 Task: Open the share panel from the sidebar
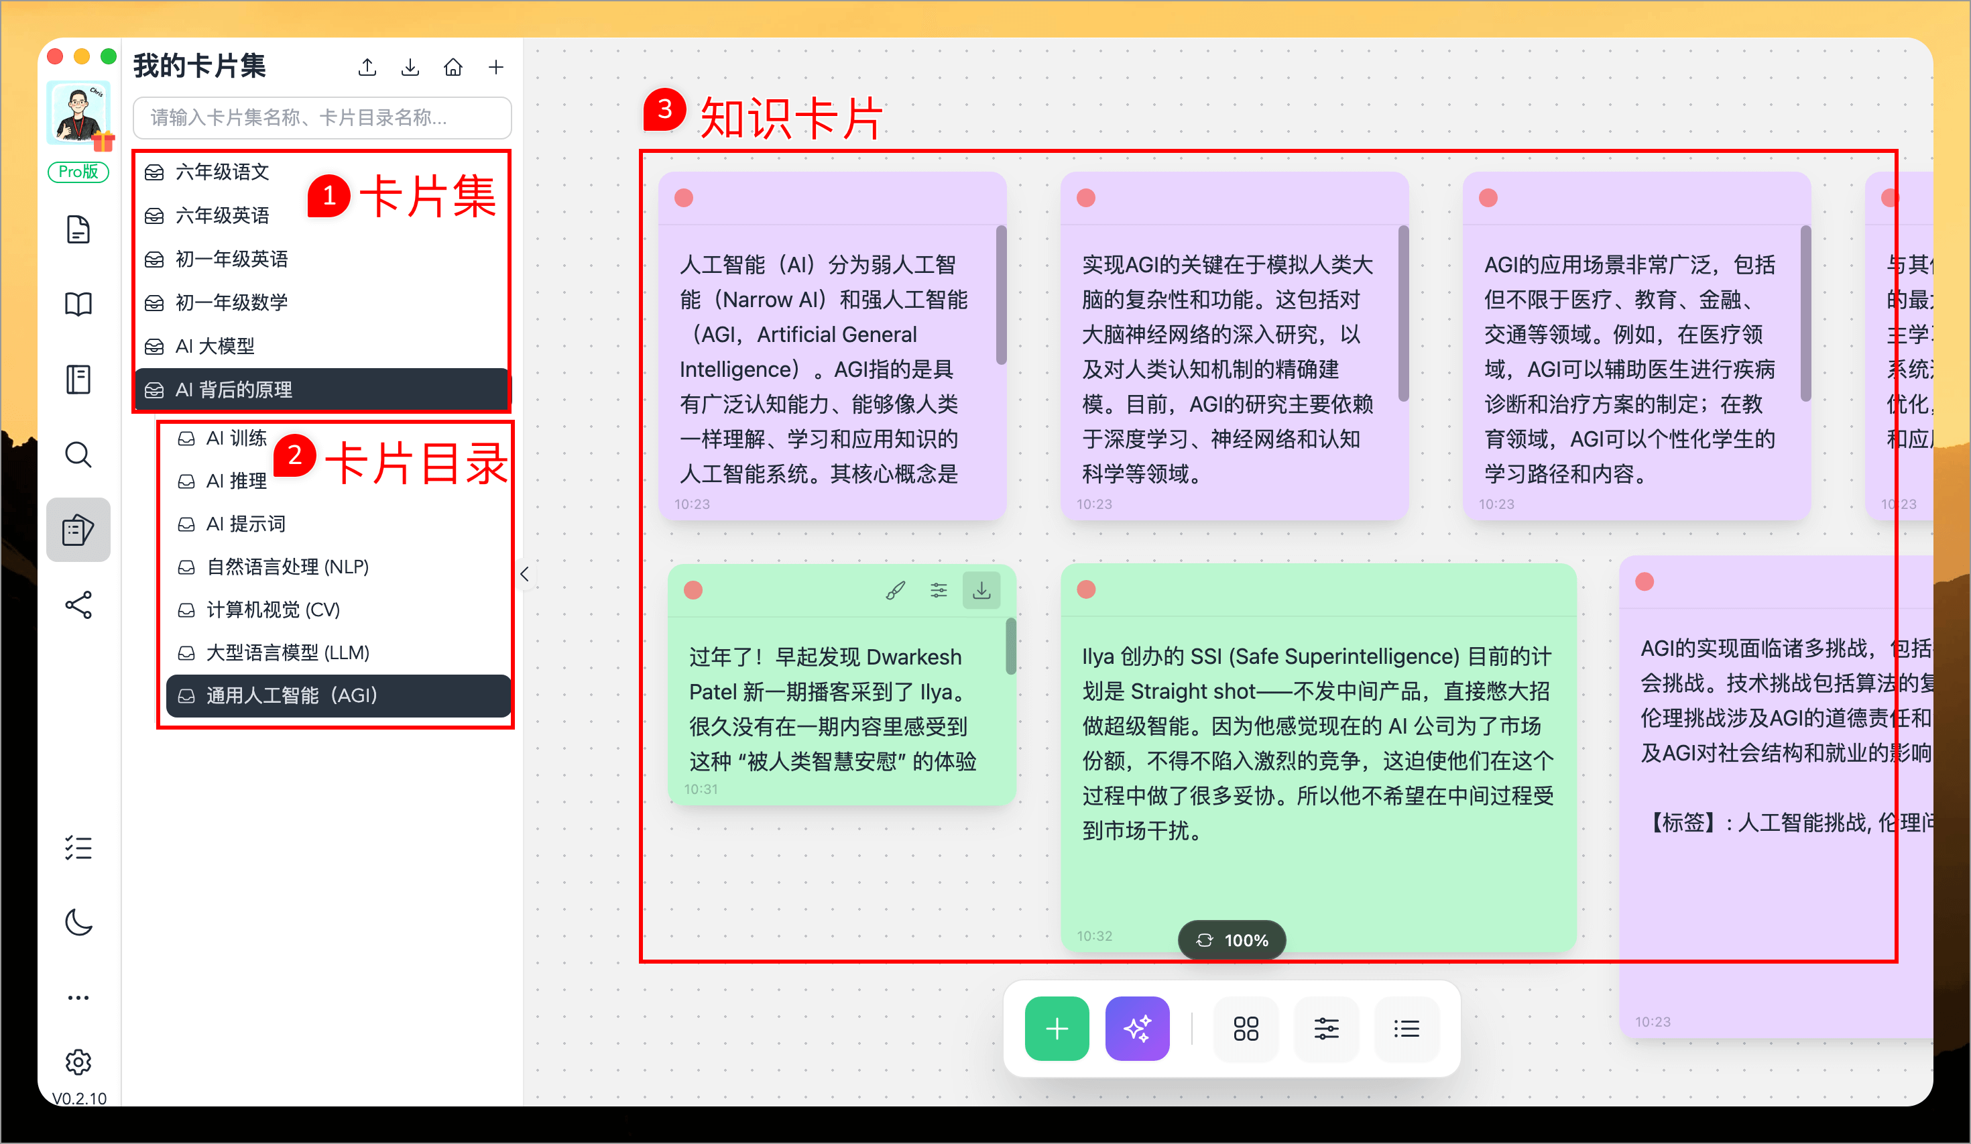tap(78, 604)
